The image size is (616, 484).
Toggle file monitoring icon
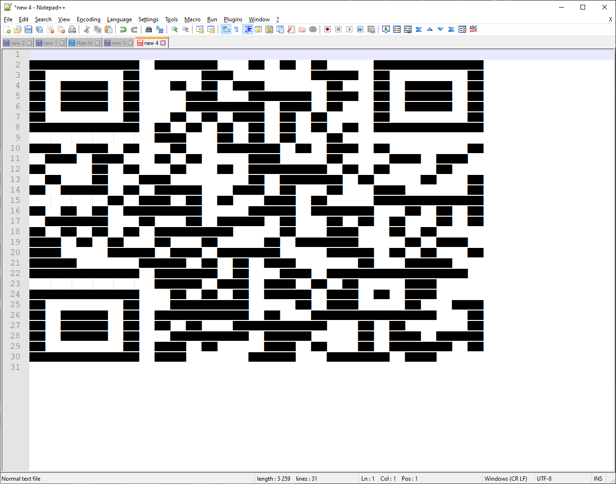(313, 29)
